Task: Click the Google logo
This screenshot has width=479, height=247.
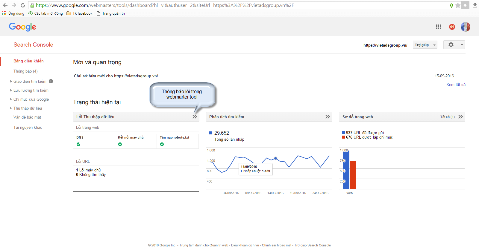Action: [x=22, y=27]
